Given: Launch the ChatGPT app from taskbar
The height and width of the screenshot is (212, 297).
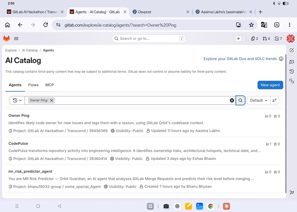Looking at the screenshot, I should (177, 206).
